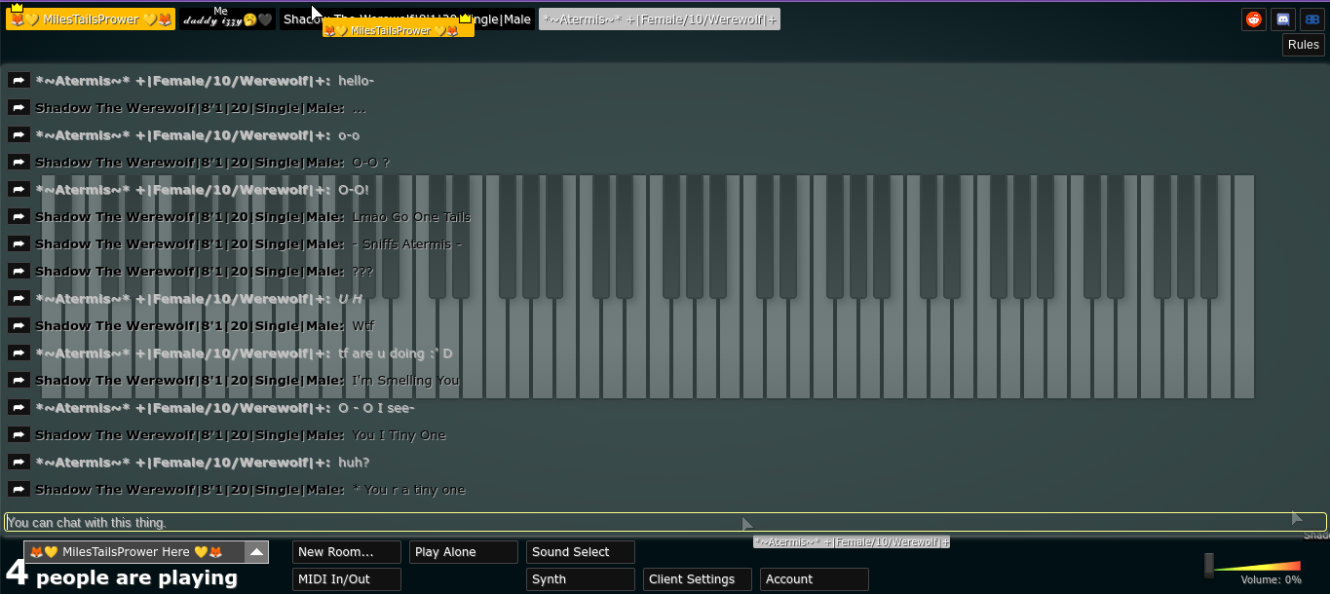Click the '4 people are playing' text
This screenshot has height=594, width=1330.
(x=122, y=575)
